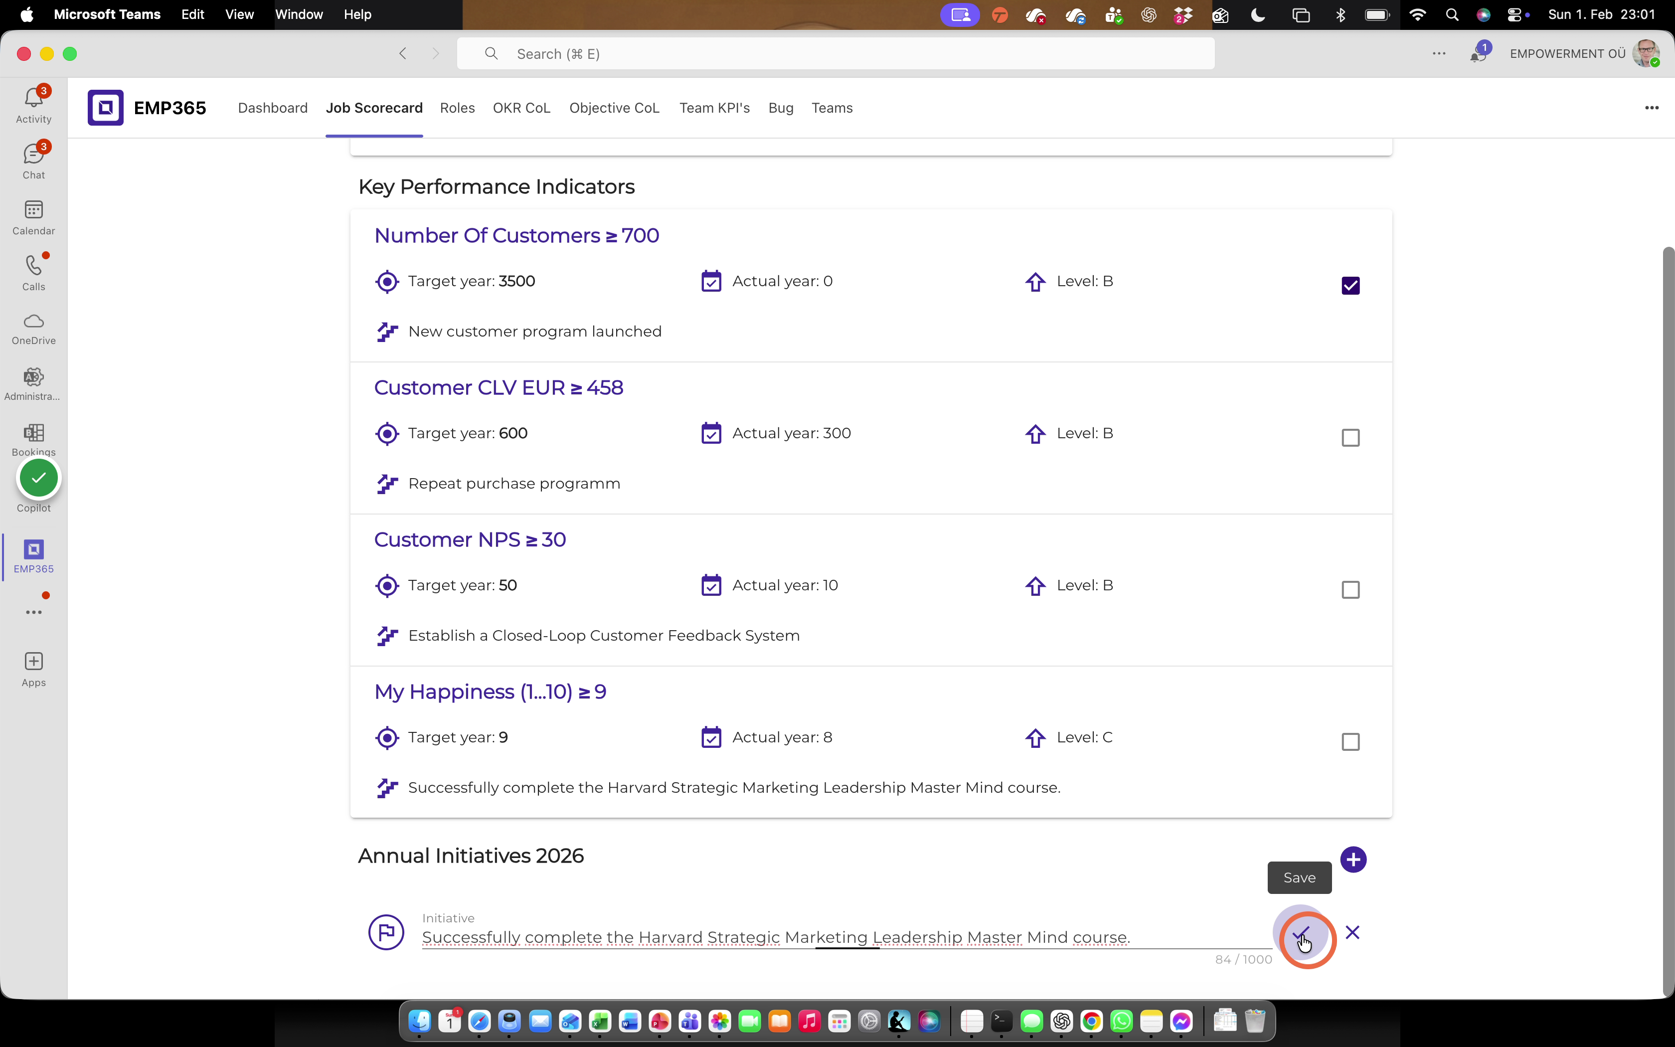Screen dimensions: 1675x1047
Task: Open Number Of Customers ≥ 700 KPI
Action: [x=516, y=235]
